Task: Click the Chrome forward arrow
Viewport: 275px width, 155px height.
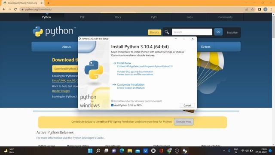Action: 9,9
